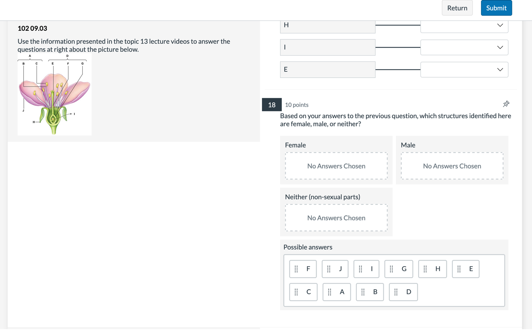Click the drag handle on answer G
Screen dimensions: 532x330
click(x=391, y=269)
